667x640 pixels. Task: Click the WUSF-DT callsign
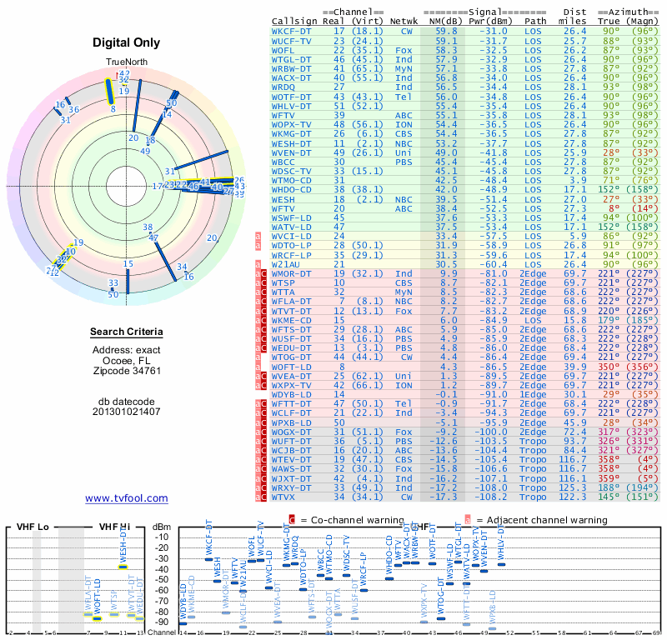tap(291, 339)
